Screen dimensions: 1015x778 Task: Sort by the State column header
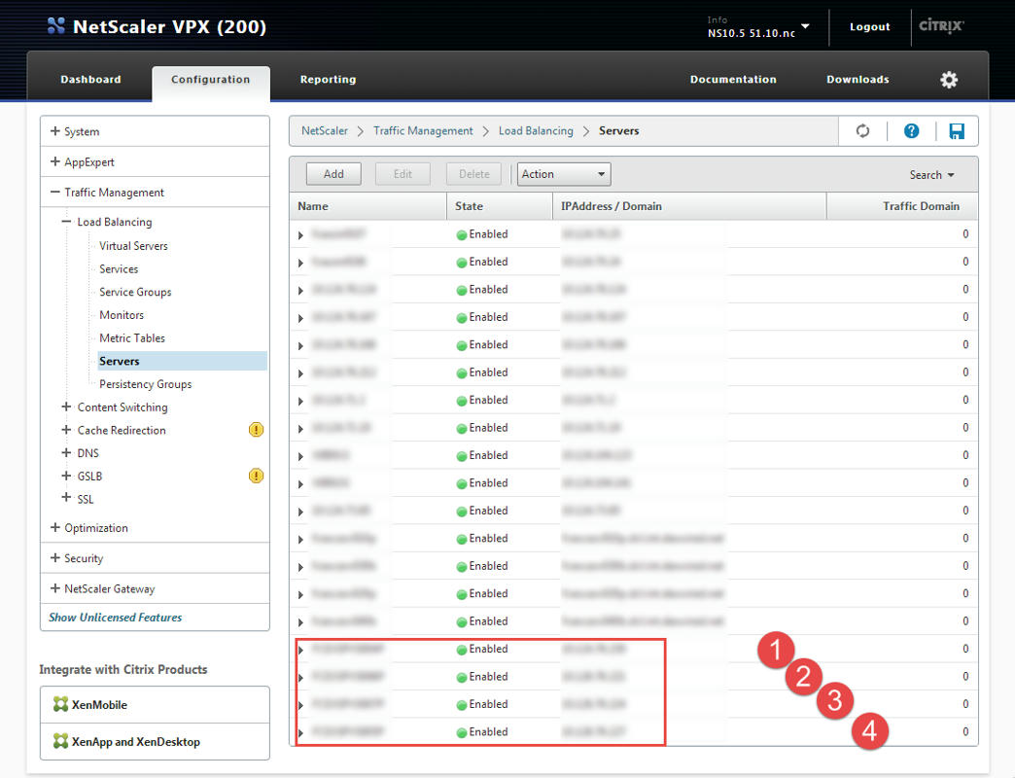pos(499,206)
